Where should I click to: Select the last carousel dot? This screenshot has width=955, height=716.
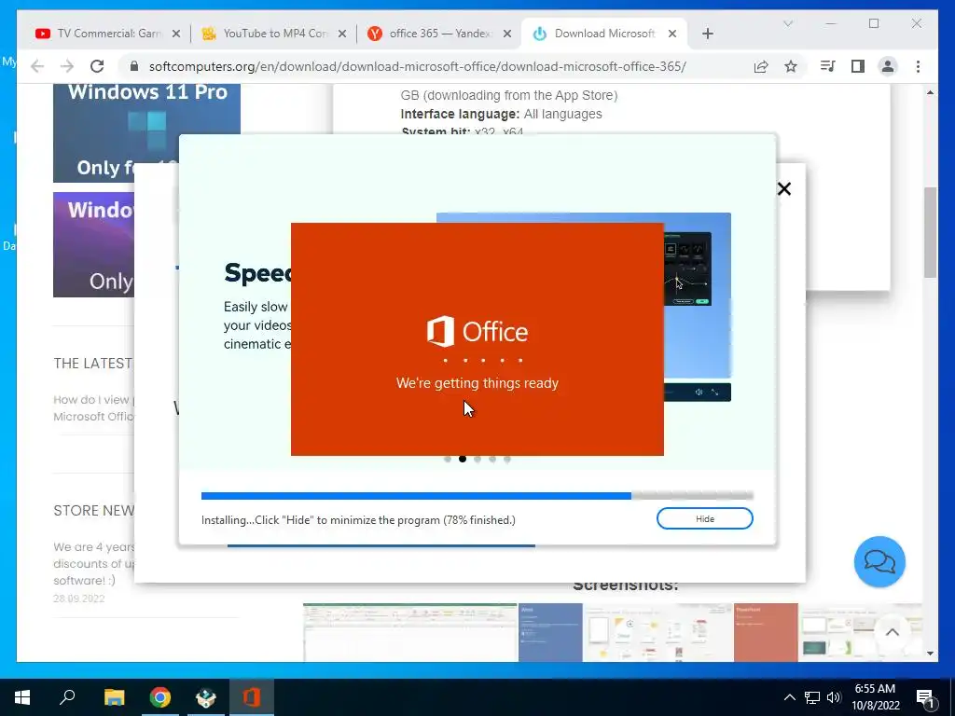(506, 459)
